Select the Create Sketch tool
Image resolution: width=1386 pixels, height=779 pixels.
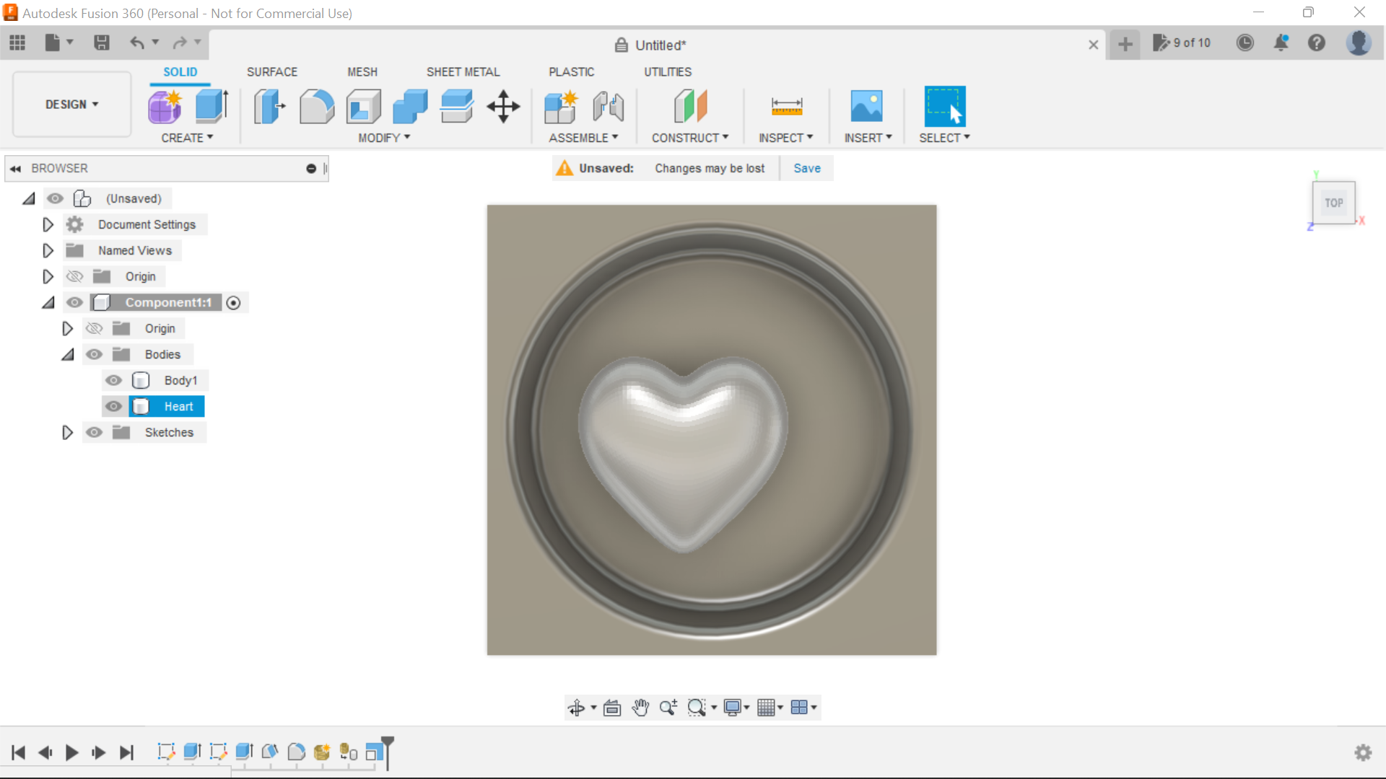(x=165, y=106)
